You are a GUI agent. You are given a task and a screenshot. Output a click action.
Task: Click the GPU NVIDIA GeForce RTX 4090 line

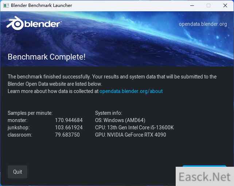tap(130, 135)
